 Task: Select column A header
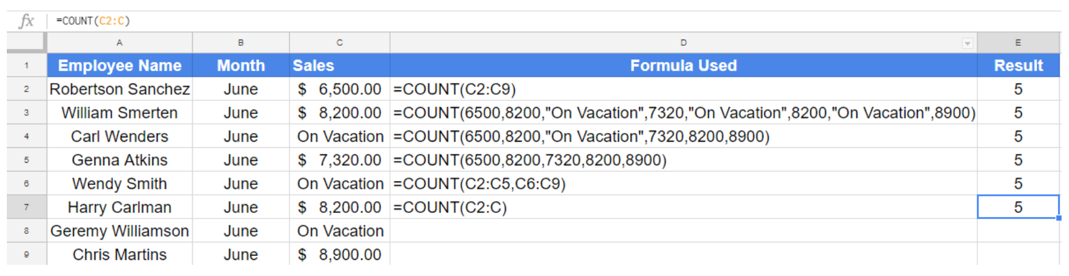[119, 43]
